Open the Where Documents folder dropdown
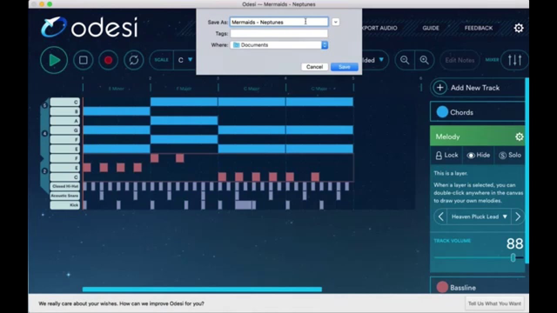 coord(279,45)
